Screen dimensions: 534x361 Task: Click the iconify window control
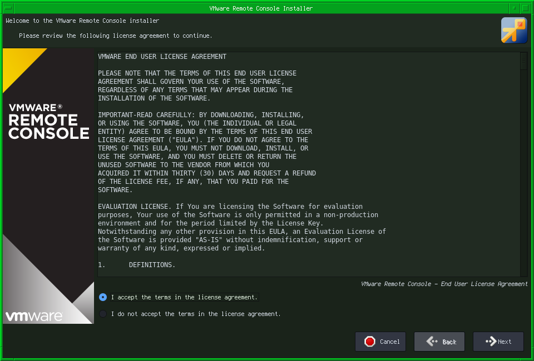514,8
